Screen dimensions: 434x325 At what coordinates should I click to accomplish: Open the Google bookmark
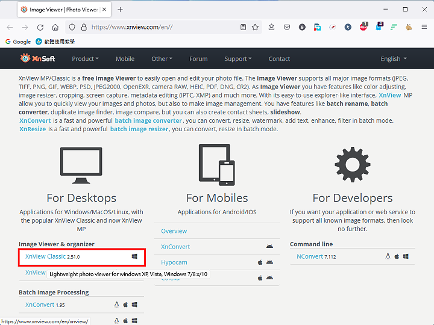click(x=18, y=42)
